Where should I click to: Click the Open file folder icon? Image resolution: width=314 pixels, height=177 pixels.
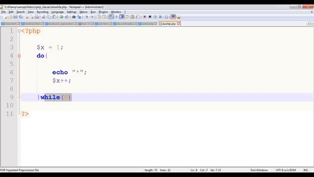point(10,17)
